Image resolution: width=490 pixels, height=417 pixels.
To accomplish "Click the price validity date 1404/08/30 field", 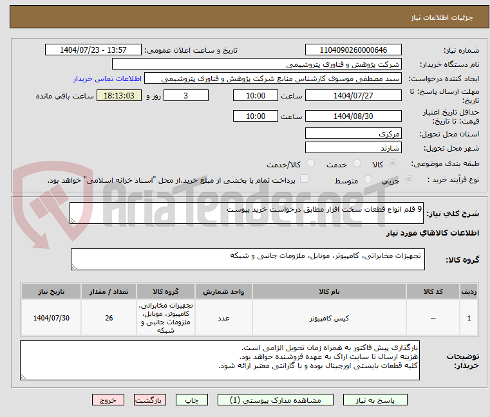I will (353, 116).
